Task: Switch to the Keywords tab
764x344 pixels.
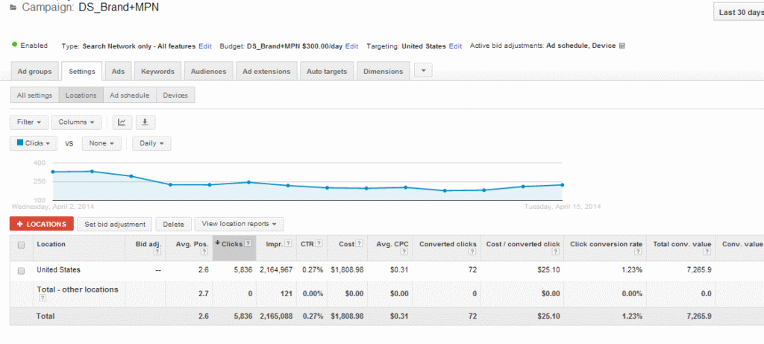Action: click(157, 72)
